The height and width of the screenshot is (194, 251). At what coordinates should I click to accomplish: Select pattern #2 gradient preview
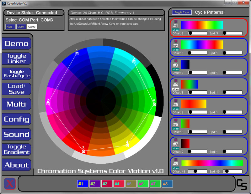click(x=202, y=45)
